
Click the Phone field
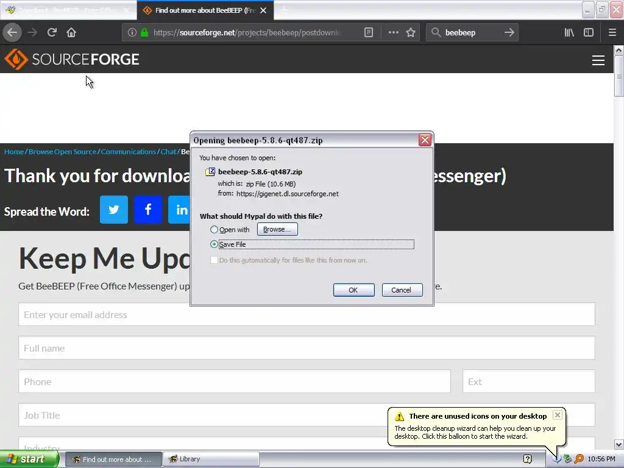click(235, 381)
